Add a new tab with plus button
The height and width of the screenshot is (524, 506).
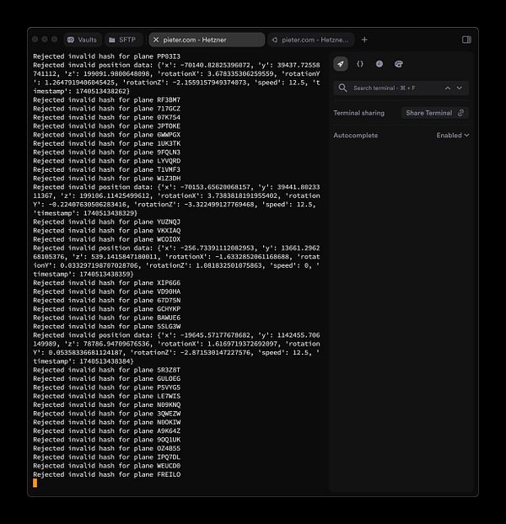[364, 40]
